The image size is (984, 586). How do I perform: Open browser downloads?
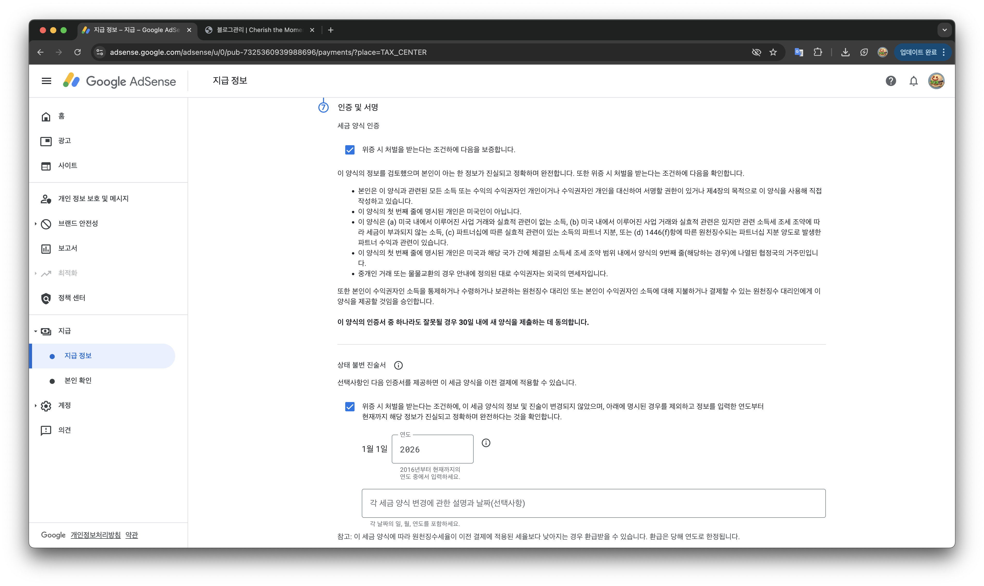(x=845, y=52)
